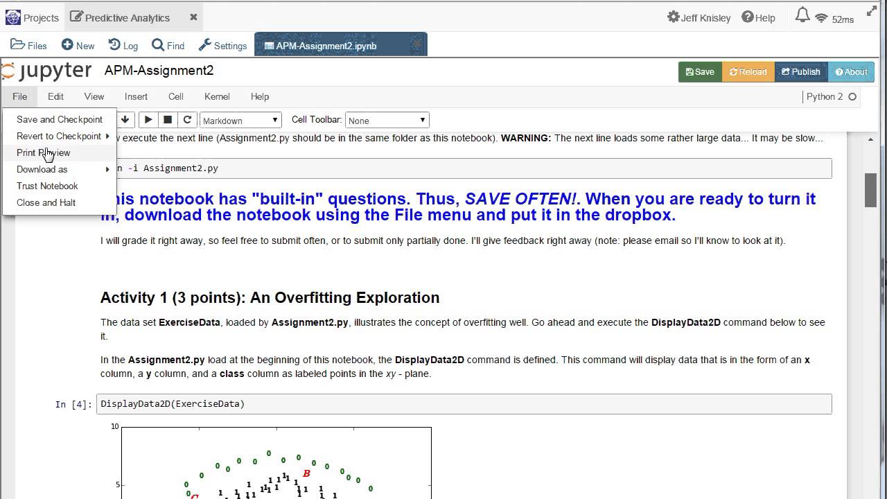Restart the kernel with circular arrow
This screenshot has width=887, height=499.
point(187,120)
